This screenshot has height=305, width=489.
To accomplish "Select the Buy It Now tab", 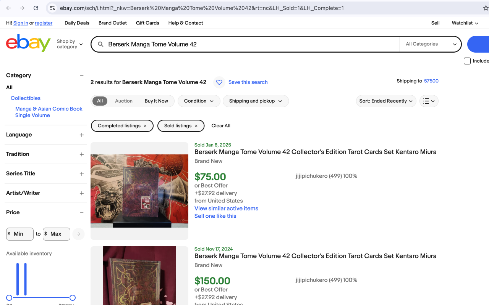I will click(156, 101).
